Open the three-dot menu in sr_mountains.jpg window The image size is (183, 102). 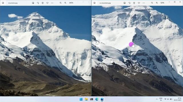click(x=144, y=3)
